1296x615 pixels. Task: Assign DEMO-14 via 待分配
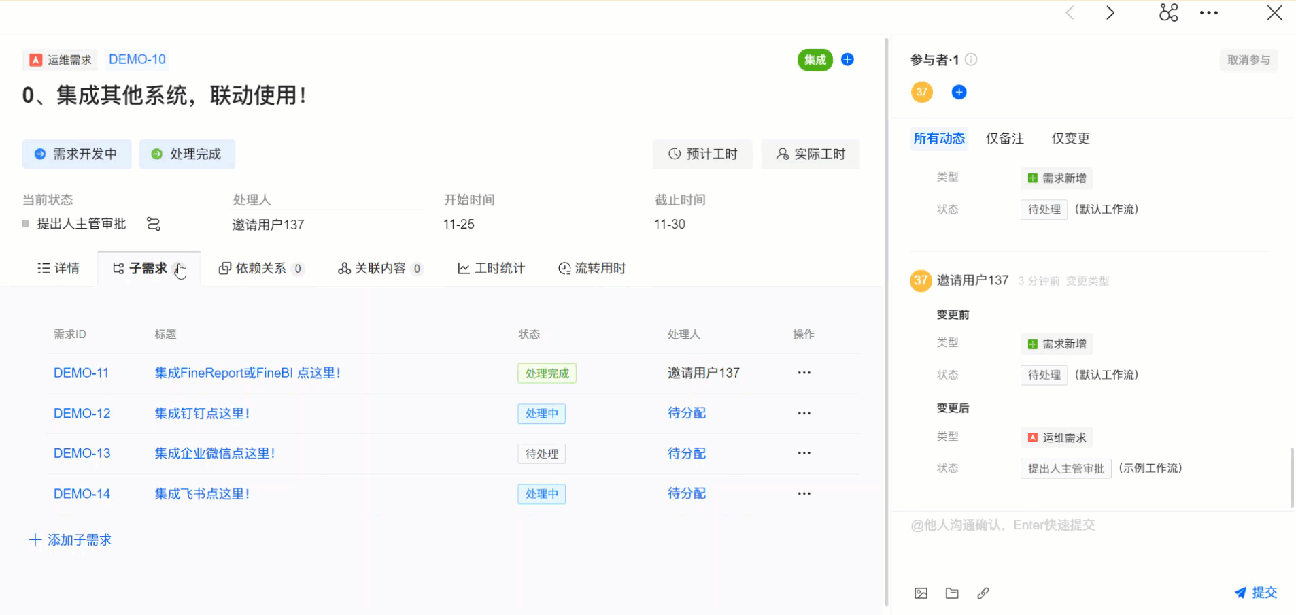(x=687, y=493)
